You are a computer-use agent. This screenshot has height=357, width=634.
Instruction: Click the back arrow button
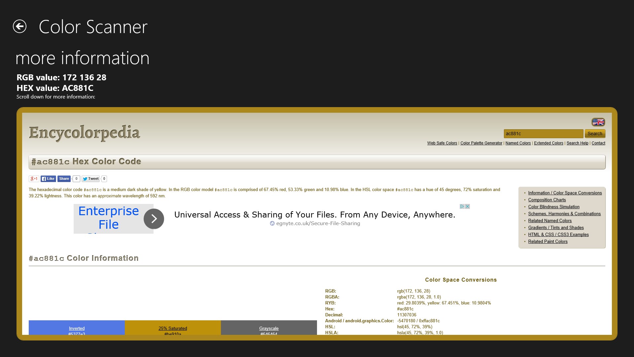pyautogui.click(x=19, y=26)
